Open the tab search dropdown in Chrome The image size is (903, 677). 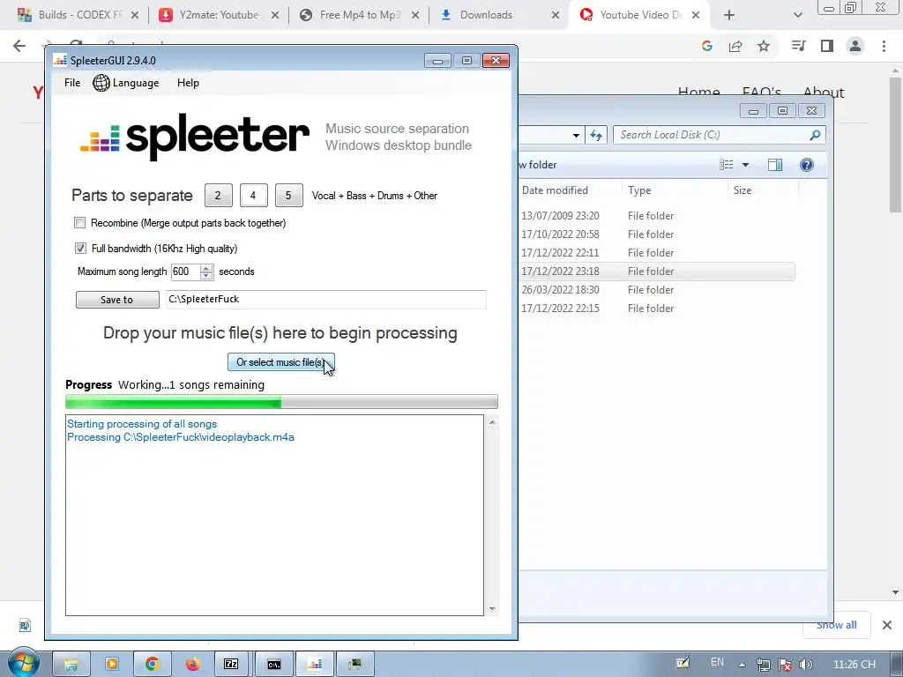point(797,15)
